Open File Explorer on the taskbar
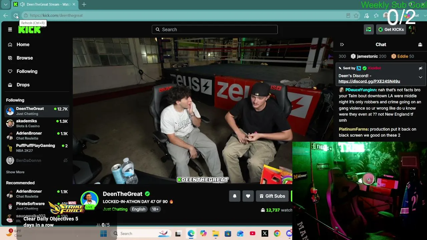Viewport: 427px width, 240px height. [216, 234]
